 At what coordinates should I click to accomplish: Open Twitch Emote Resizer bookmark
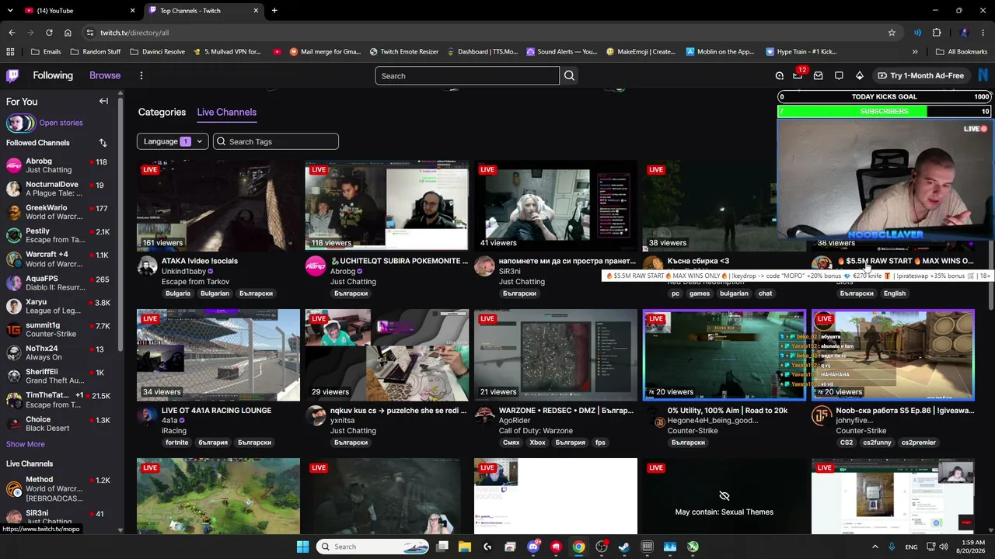point(404,52)
